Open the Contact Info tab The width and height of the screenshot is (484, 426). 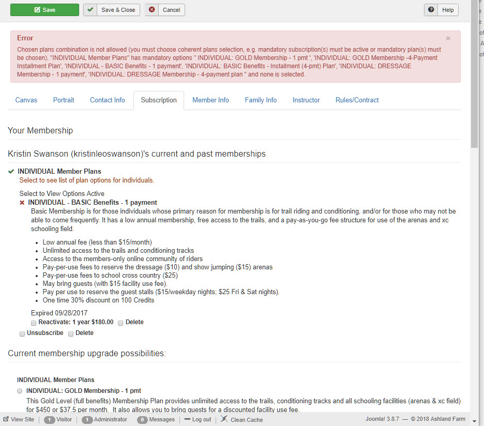(108, 100)
